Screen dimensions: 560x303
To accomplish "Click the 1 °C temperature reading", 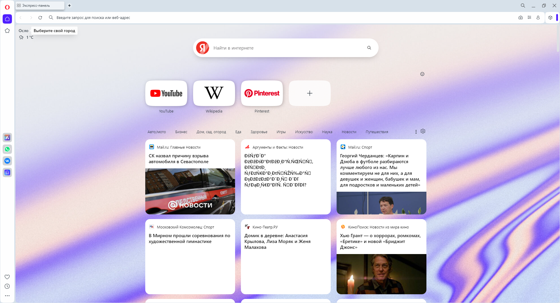I will (x=30, y=37).
